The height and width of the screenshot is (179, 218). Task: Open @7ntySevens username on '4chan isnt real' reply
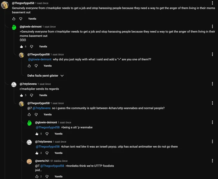(44, 142)
